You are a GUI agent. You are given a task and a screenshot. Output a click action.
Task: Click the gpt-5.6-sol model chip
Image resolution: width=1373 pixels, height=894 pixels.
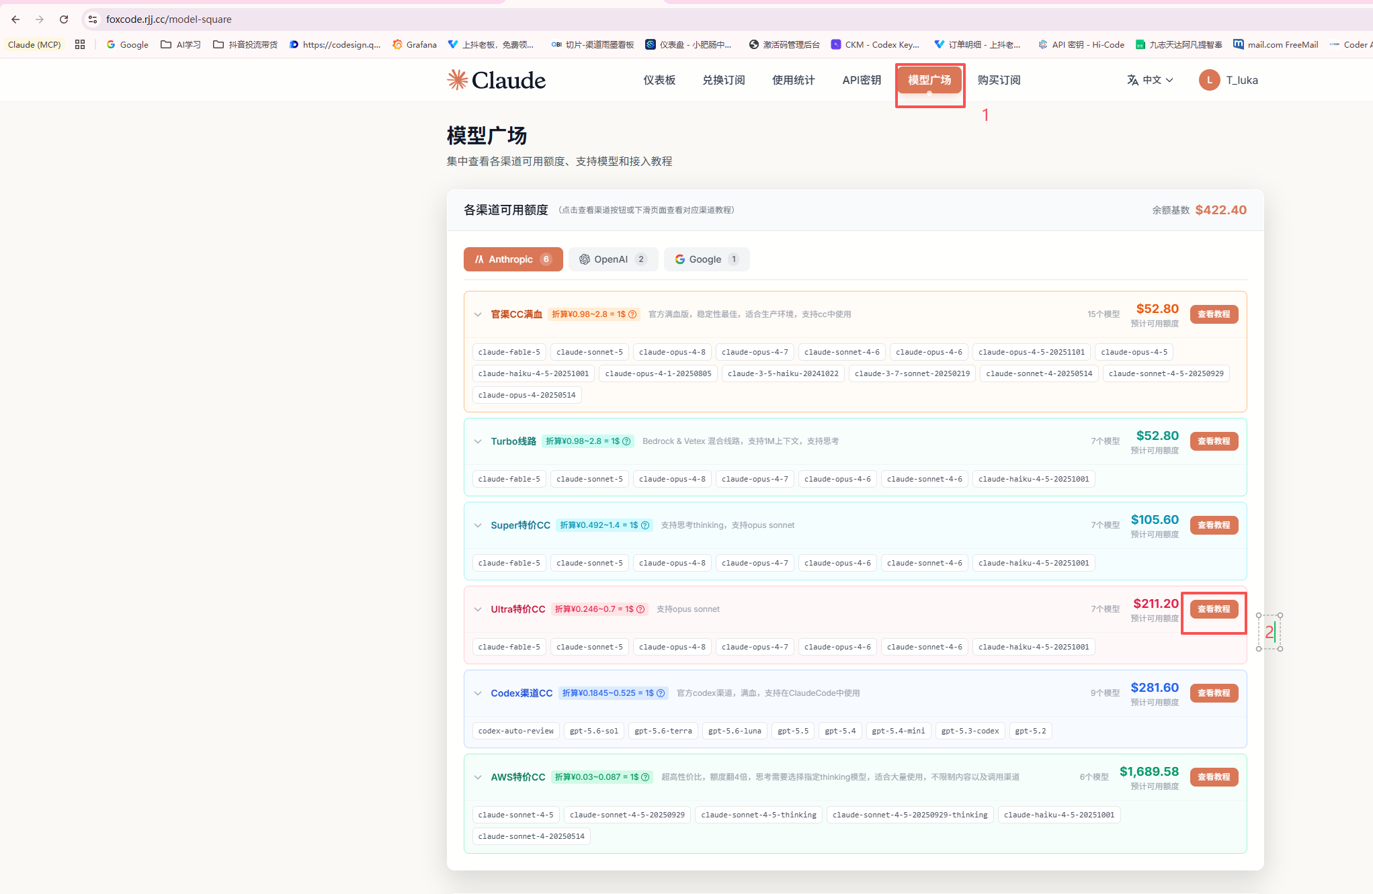tap(594, 731)
